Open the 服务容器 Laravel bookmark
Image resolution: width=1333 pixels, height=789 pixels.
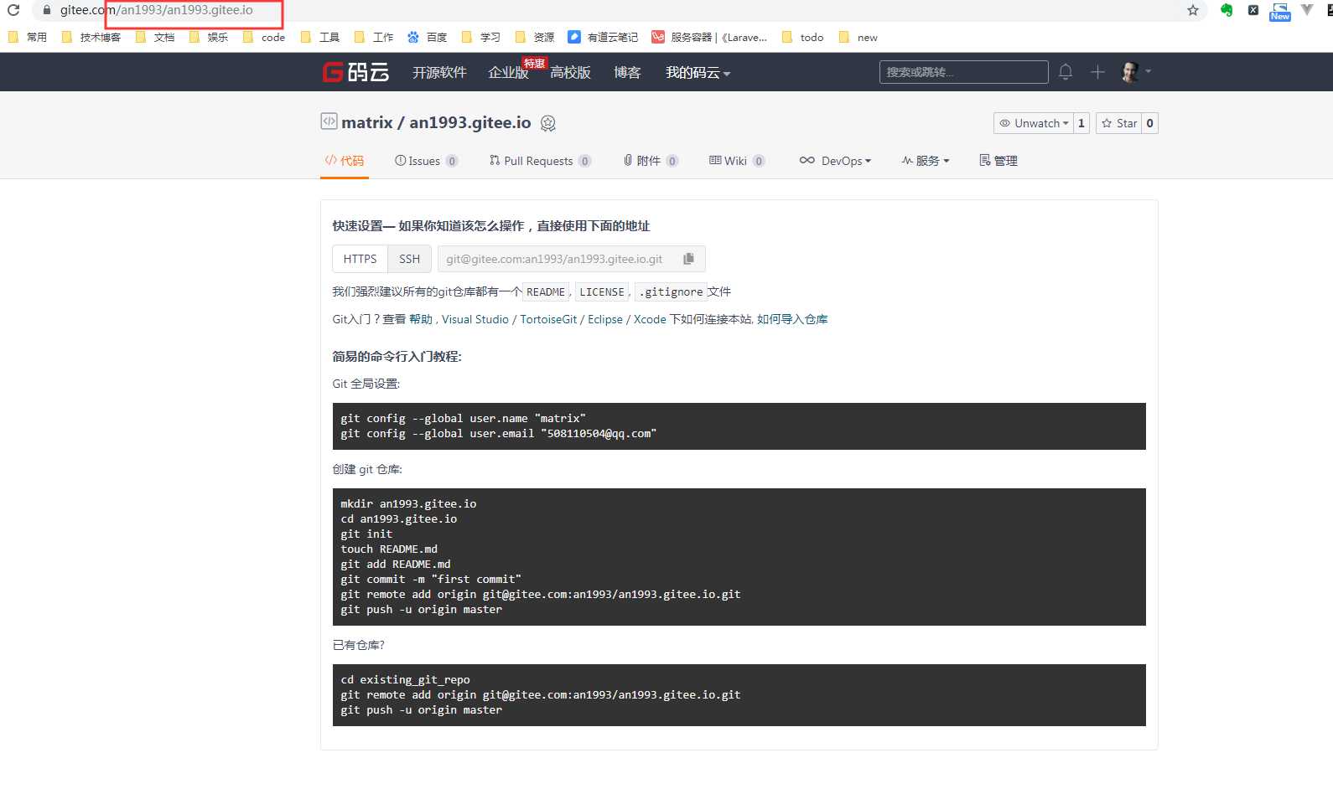pyautogui.click(x=710, y=37)
